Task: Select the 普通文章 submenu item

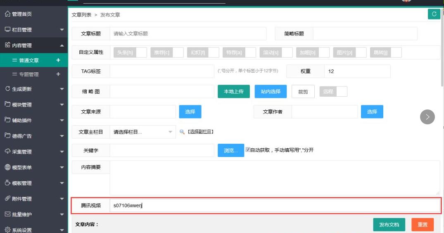Action: point(34,60)
